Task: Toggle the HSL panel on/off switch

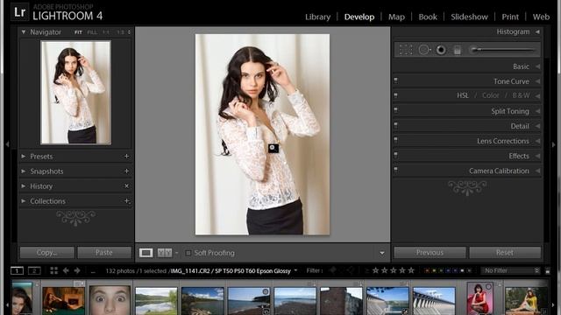Action: pyautogui.click(x=395, y=95)
